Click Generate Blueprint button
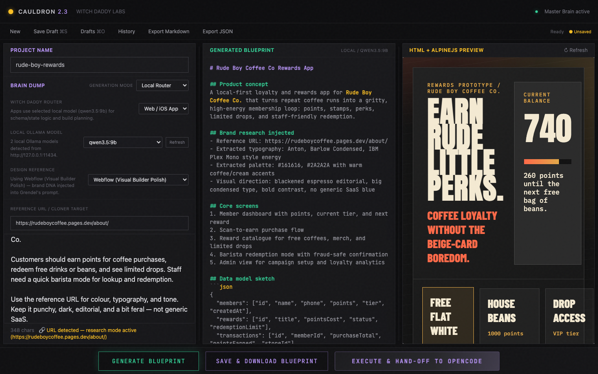The image size is (598, 374). [x=149, y=361]
